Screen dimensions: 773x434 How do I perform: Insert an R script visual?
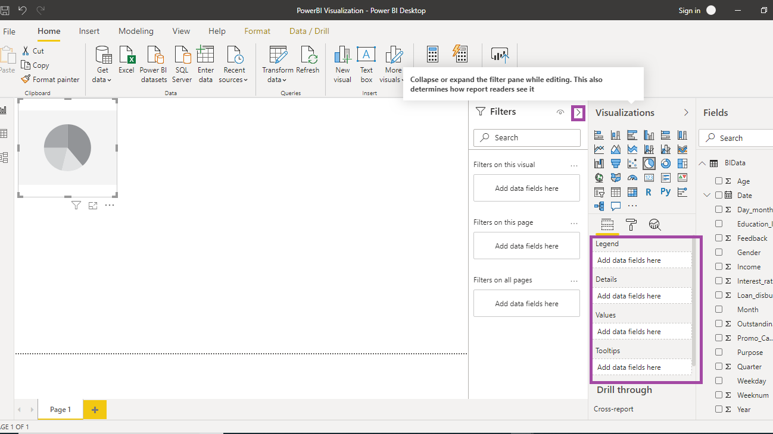(x=649, y=192)
